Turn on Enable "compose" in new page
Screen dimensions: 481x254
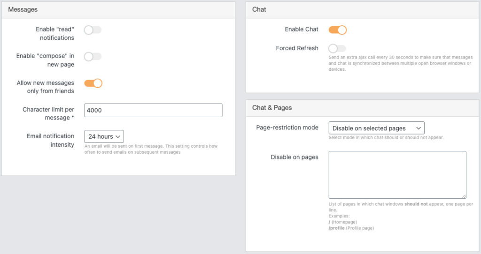(x=93, y=57)
